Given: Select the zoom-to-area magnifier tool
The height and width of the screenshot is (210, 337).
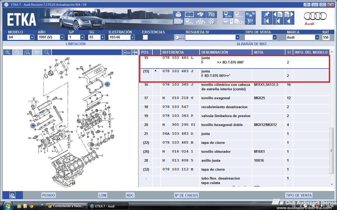Looking at the screenshot, I should coord(27,52).
